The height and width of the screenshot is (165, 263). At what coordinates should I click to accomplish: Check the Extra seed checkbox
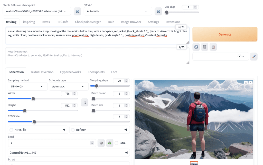coord(117,143)
